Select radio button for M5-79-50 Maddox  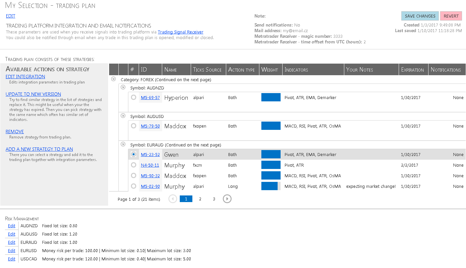click(x=133, y=126)
